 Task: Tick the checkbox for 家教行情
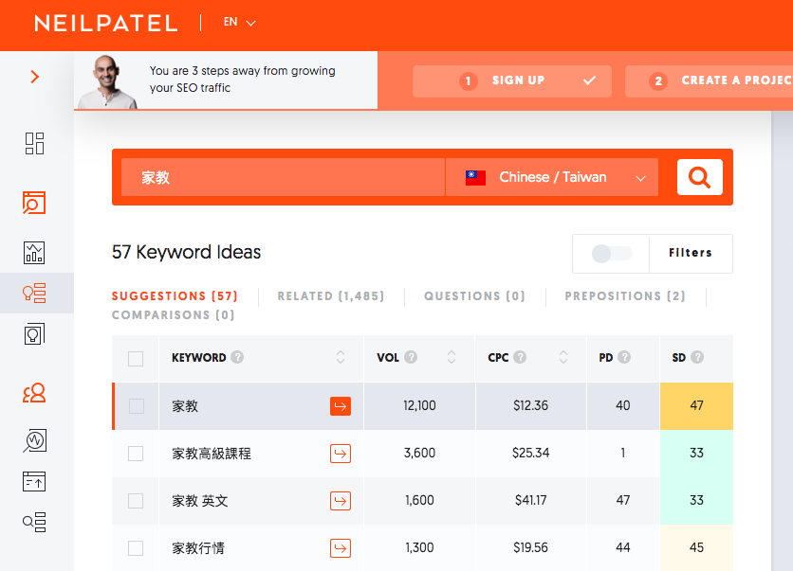click(136, 548)
